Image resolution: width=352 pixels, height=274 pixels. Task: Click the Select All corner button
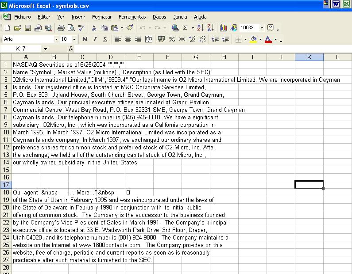point(6,57)
